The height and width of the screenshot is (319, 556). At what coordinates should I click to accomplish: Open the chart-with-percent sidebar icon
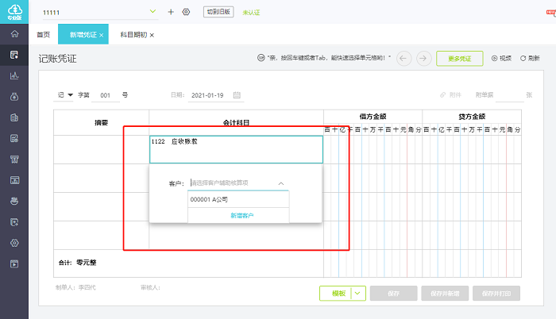coord(14,138)
